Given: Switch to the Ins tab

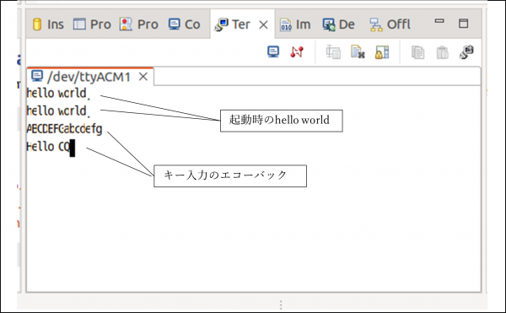Looking at the screenshot, I should [x=48, y=24].
